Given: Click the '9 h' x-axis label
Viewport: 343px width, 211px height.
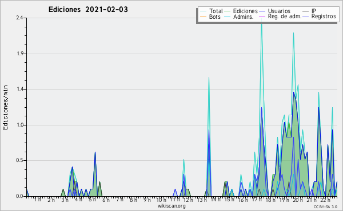Looking at the screenshot, I should 147,200.
